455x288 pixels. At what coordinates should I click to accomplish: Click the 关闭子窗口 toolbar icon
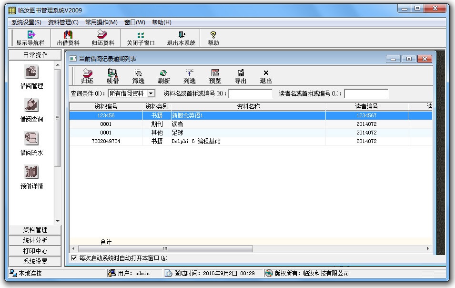[141, 35]
